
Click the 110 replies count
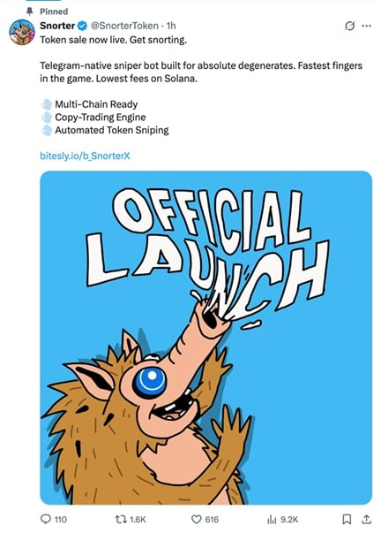click(x=60, y=520)
